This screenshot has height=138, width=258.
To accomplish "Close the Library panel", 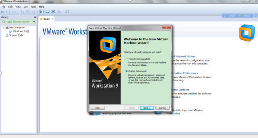I will coord(35,17).
